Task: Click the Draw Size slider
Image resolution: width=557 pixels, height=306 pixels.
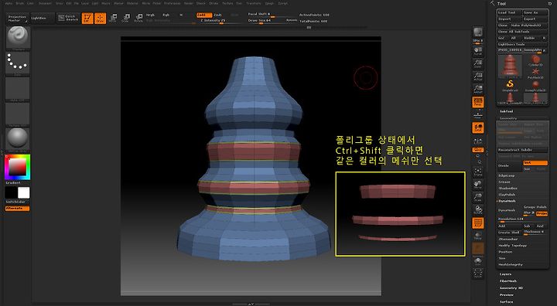Action: (x=267, y=21)
